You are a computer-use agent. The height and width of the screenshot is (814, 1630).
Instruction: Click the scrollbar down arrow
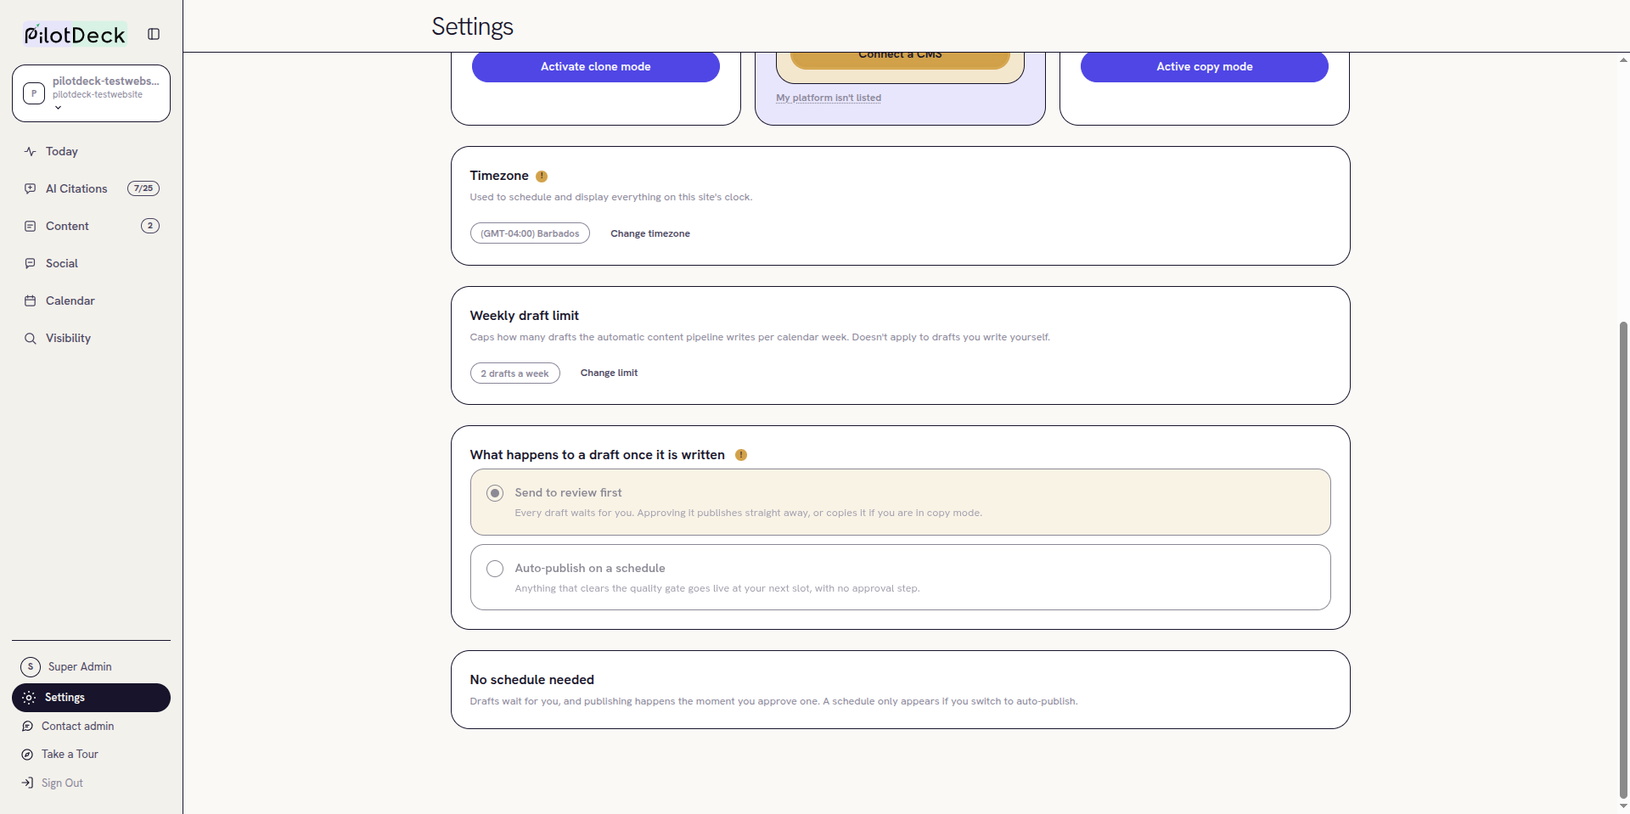click(1623, 806)
